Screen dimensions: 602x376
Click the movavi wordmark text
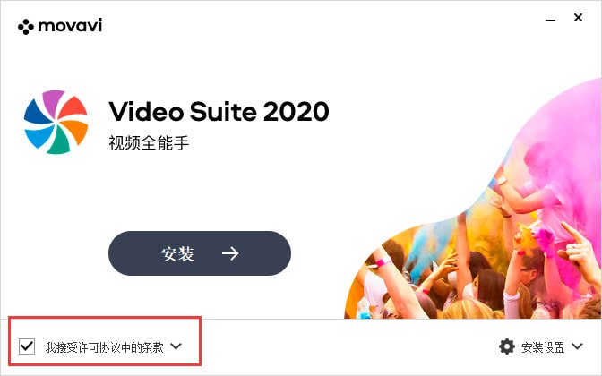[x=70, y=26]
